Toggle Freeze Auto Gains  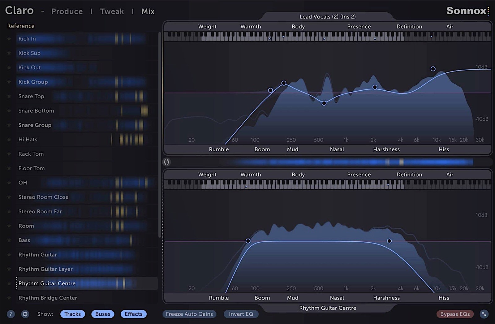coord(189,314)
